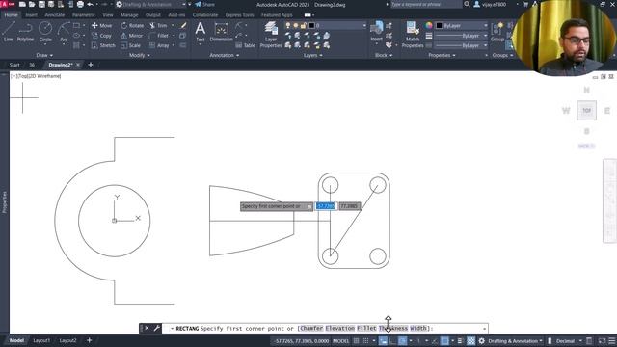This screenshot has height=347, width=617.
Task: Open the Parametric ribbon tab
Action: [x=84, y=15]
